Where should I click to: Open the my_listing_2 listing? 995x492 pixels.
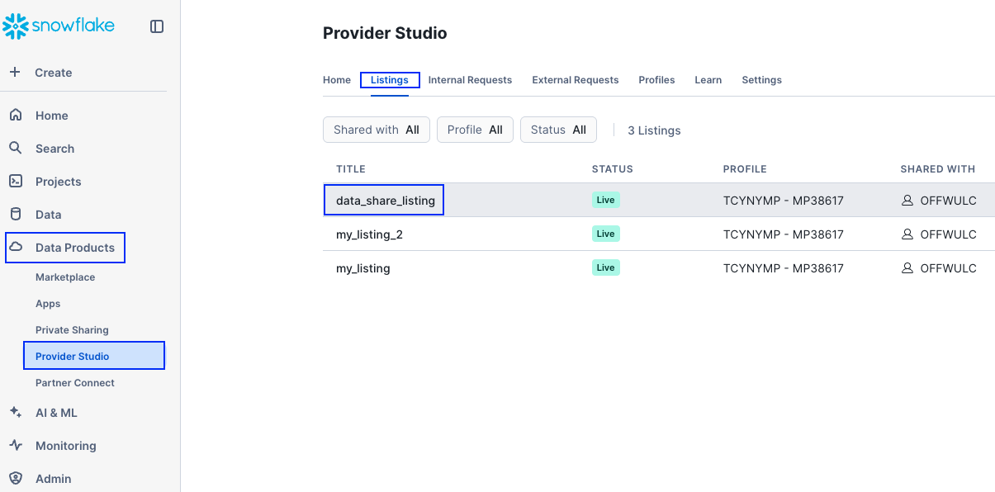pos(369,234)
